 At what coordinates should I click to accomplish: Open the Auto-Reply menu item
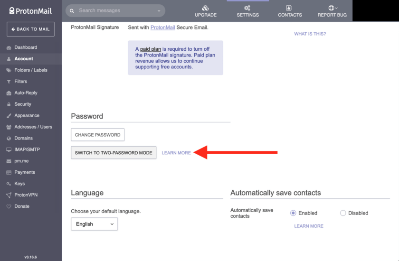click(x=26, y=93)
